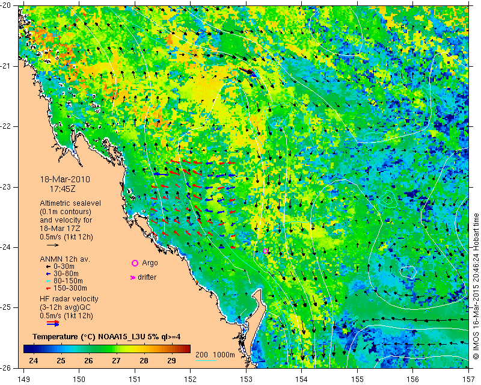
Task: Click the longitude axis label 153
Action: coord(246,379)
